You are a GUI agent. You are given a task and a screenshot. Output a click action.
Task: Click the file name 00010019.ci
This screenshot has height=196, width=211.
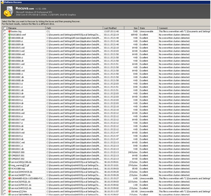tap(17, 136)
